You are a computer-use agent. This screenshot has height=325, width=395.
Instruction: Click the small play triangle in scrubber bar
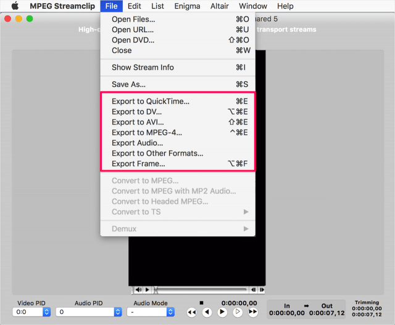pos(148,289)
